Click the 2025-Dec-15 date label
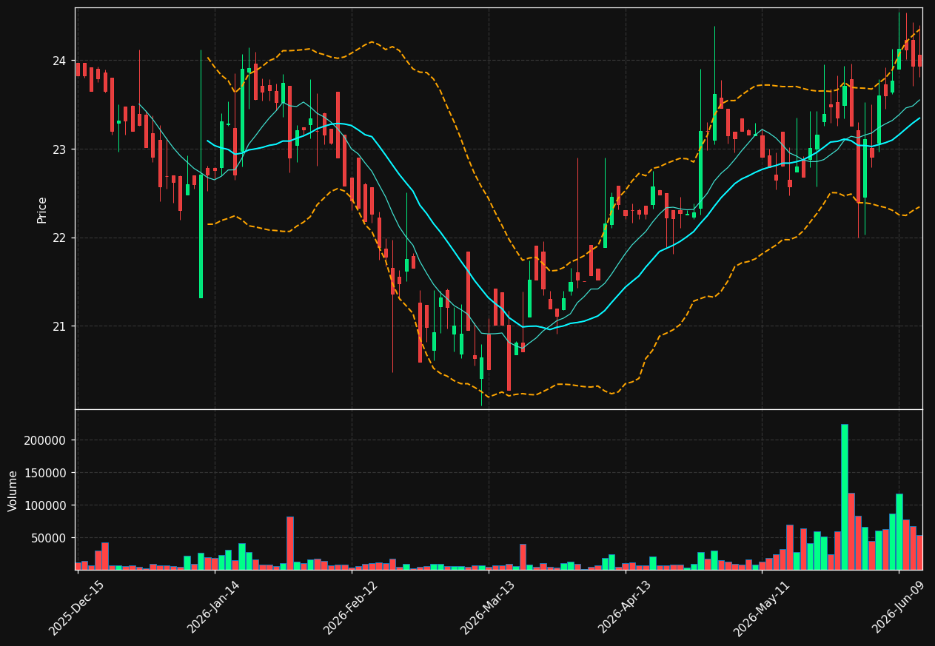 click(76, 608)
